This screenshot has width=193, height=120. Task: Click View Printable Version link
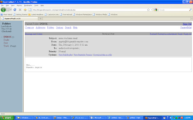click(83, 55)
